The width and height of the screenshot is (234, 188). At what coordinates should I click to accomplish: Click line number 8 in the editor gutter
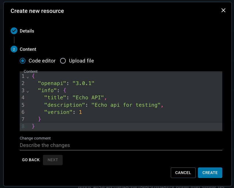point(23,126)
